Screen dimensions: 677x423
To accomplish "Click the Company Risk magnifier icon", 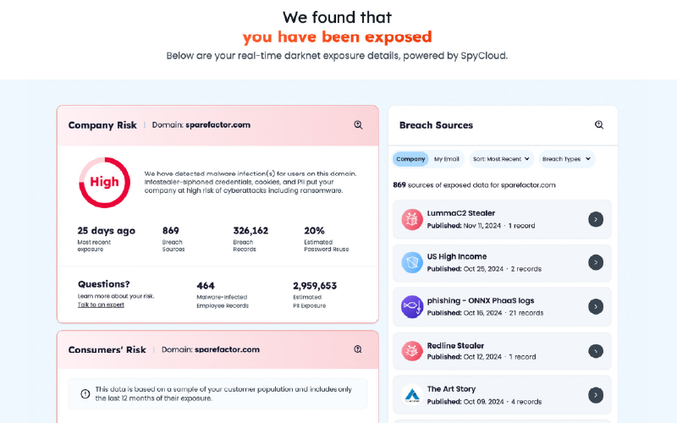I will click(358, 125).
